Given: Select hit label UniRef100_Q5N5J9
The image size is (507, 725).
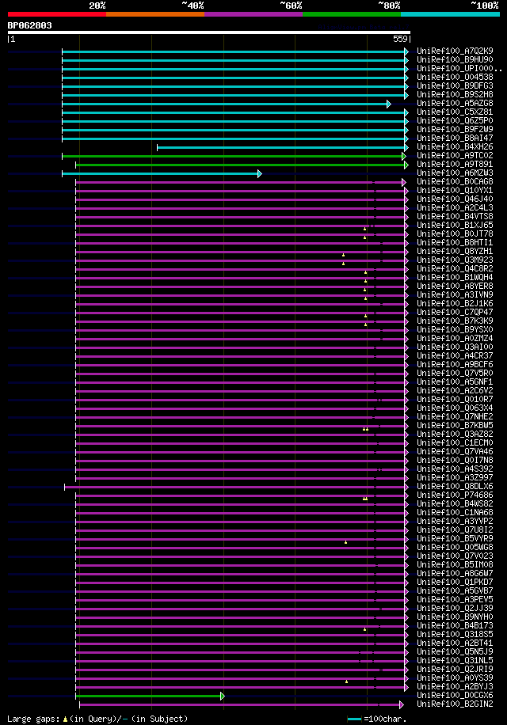Looking at the screenshot, I should tap(455, 652).
